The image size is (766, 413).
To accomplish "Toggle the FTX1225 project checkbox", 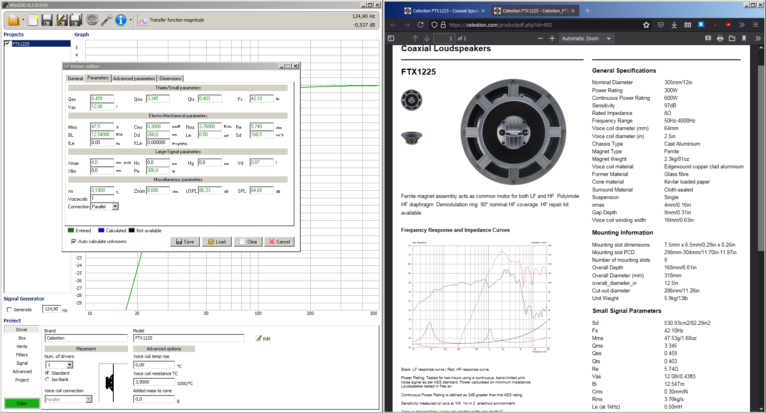I will (x=8, y=43).
